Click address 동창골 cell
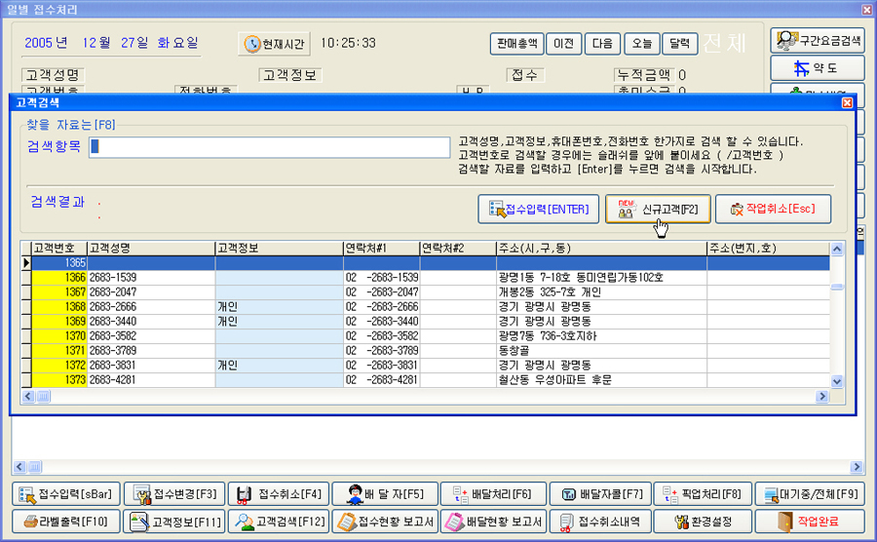This screenshot has width=877, height=542. 601,351
